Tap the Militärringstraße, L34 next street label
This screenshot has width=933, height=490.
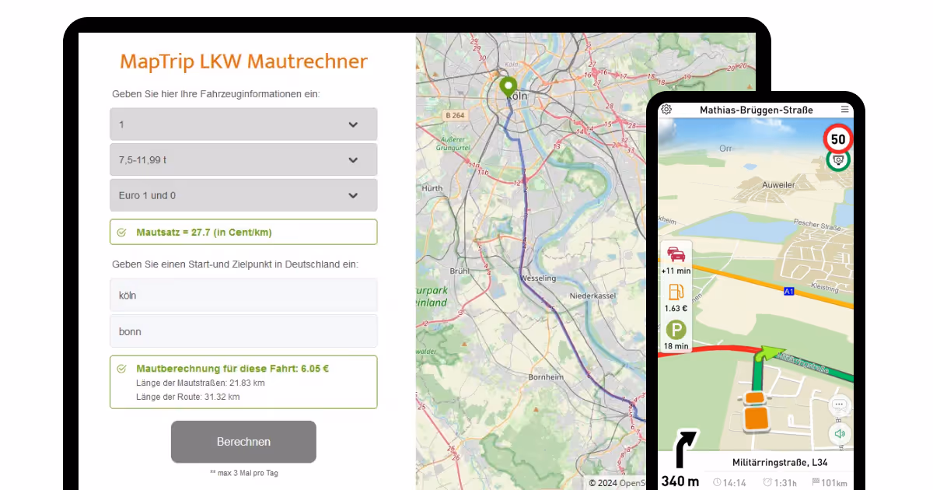(x=780, y=462)
